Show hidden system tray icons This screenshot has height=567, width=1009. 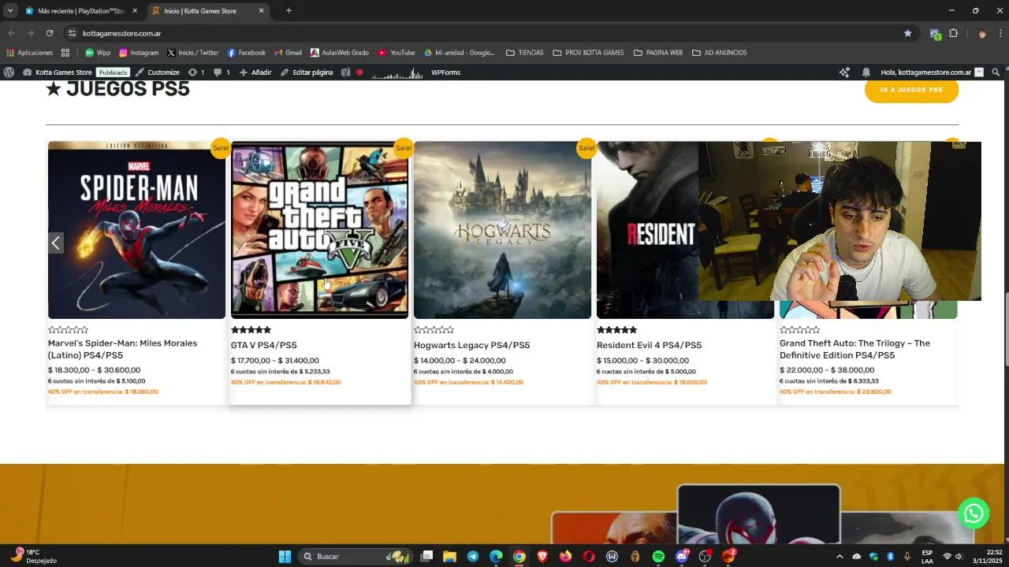(840, 556)
